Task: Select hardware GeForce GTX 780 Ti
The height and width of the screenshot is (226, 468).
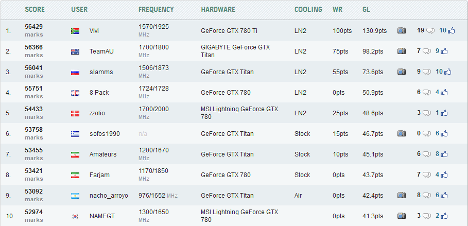Action: coord(229,30)
